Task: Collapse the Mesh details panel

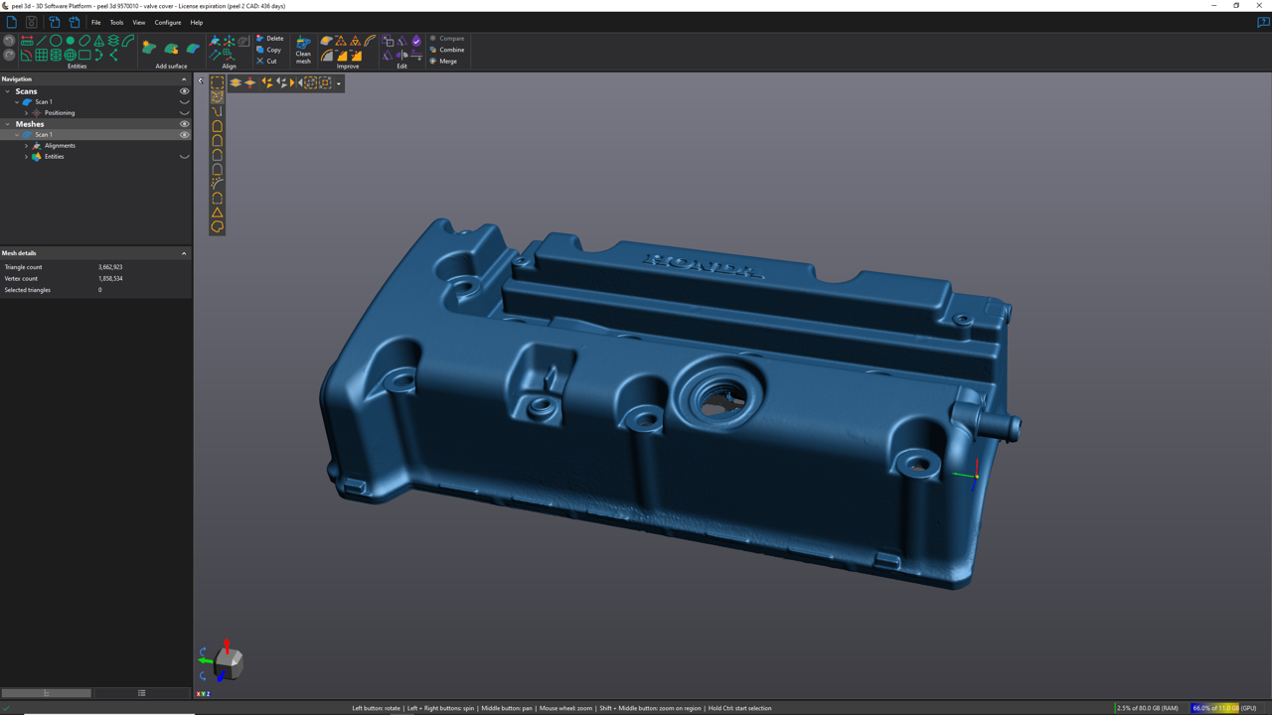Action: point(184,253)
